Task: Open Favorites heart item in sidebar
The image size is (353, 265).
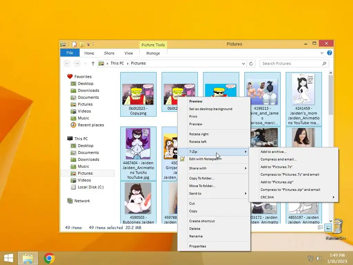Action: 80,77
